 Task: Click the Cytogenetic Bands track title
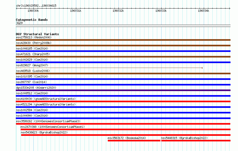click(32, 20)
